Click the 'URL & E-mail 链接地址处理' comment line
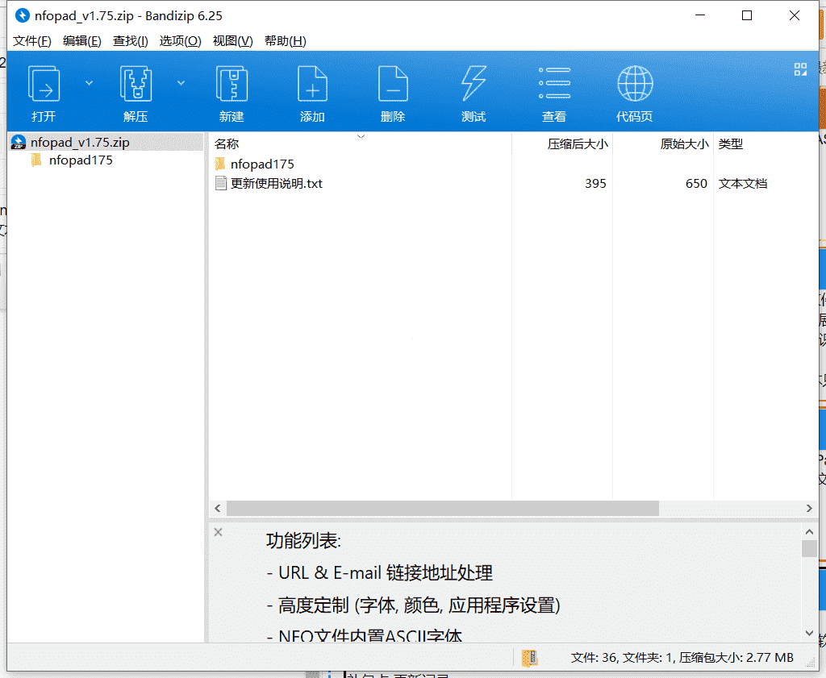The width and height of the screenshot is (826, 678). point(380,572)
